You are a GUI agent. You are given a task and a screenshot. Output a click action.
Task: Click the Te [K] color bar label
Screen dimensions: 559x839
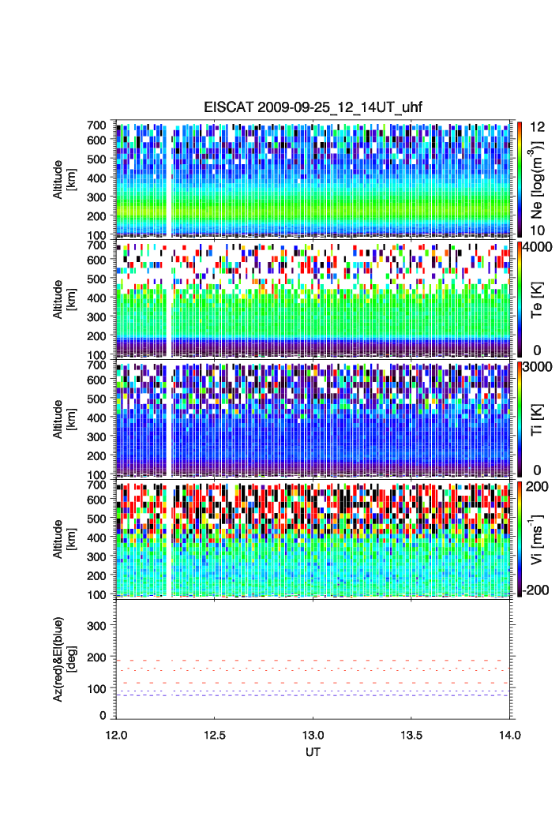tap(538, 300)
